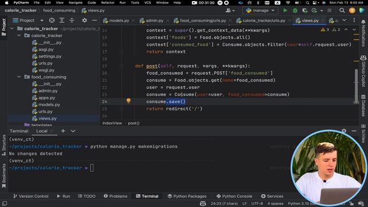The width and height of the screenshot is (368, 207).
Task: Click food_consuming breadcrumb in navigation bar
Action: click(x=59, y=10)
